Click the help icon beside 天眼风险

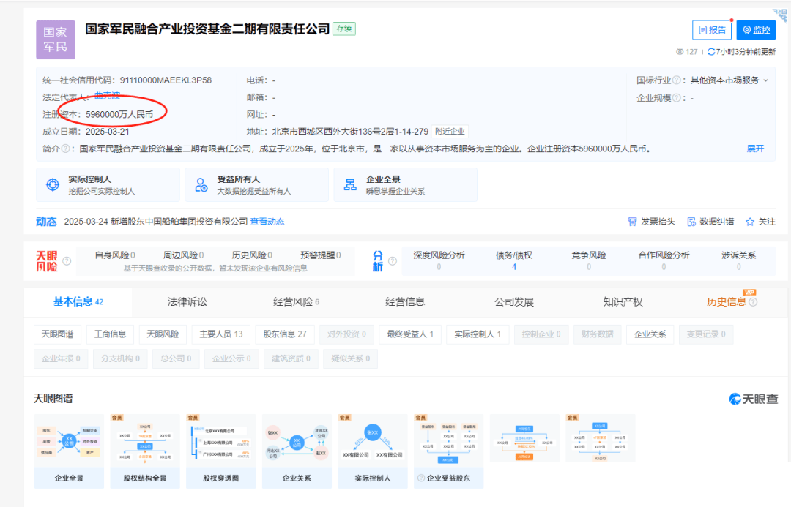tap(67, 261)
